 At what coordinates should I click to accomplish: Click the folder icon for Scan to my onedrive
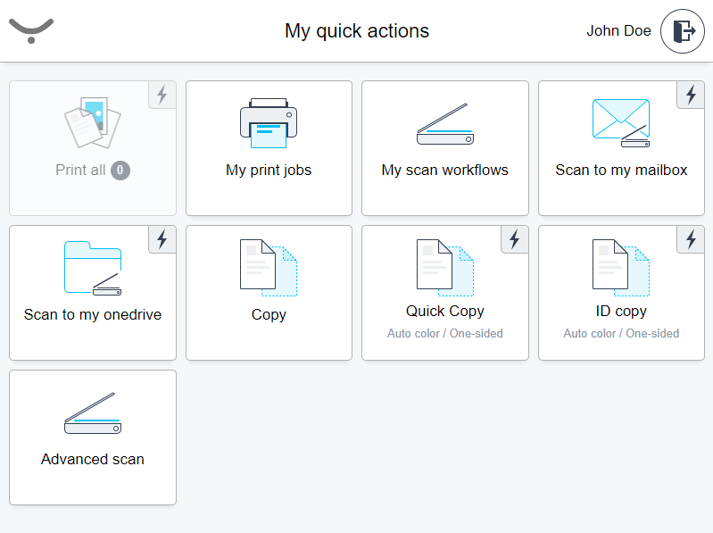(93, 268)
